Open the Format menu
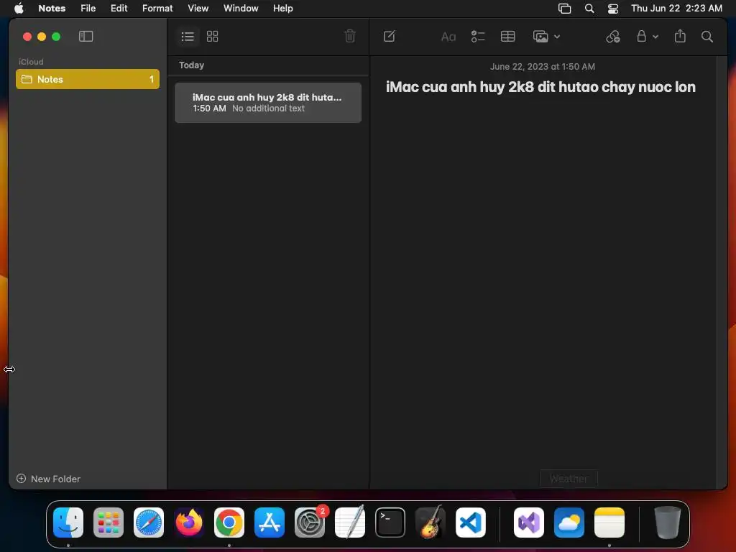The width and height of the screenshot is (736, 552). point(157,8)
